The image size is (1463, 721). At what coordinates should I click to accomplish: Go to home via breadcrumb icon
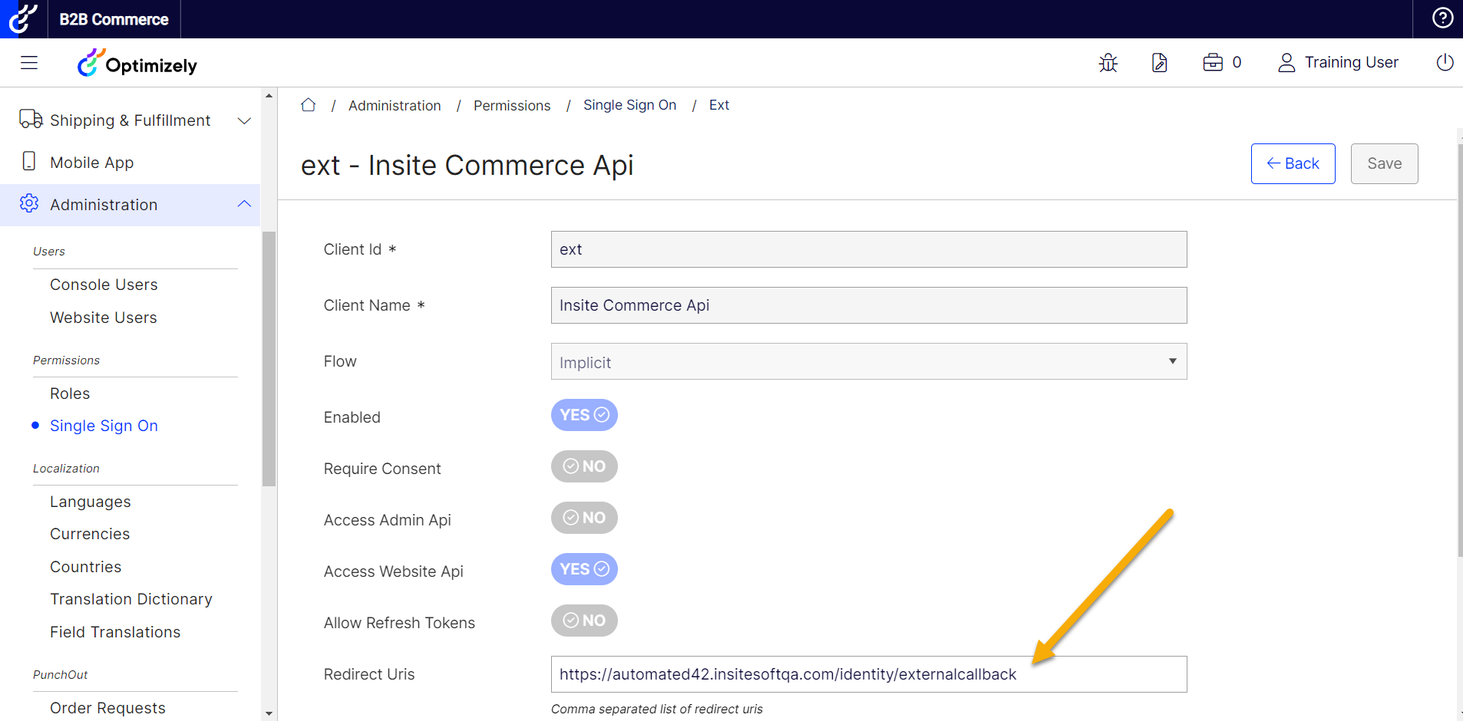click(x=309, y=105)
